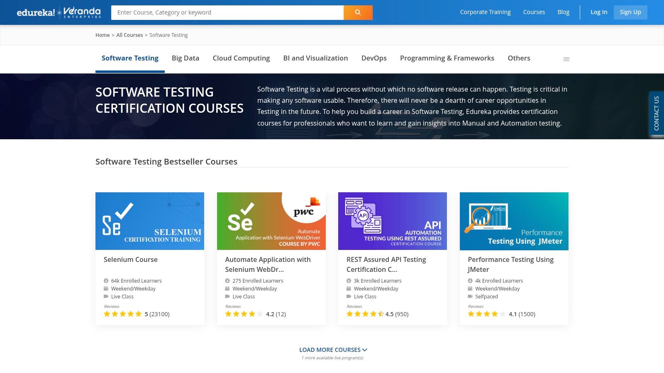Click Live Class icon on REST Assured card
This screenshot has height=373, width=664.
point(349,296)
